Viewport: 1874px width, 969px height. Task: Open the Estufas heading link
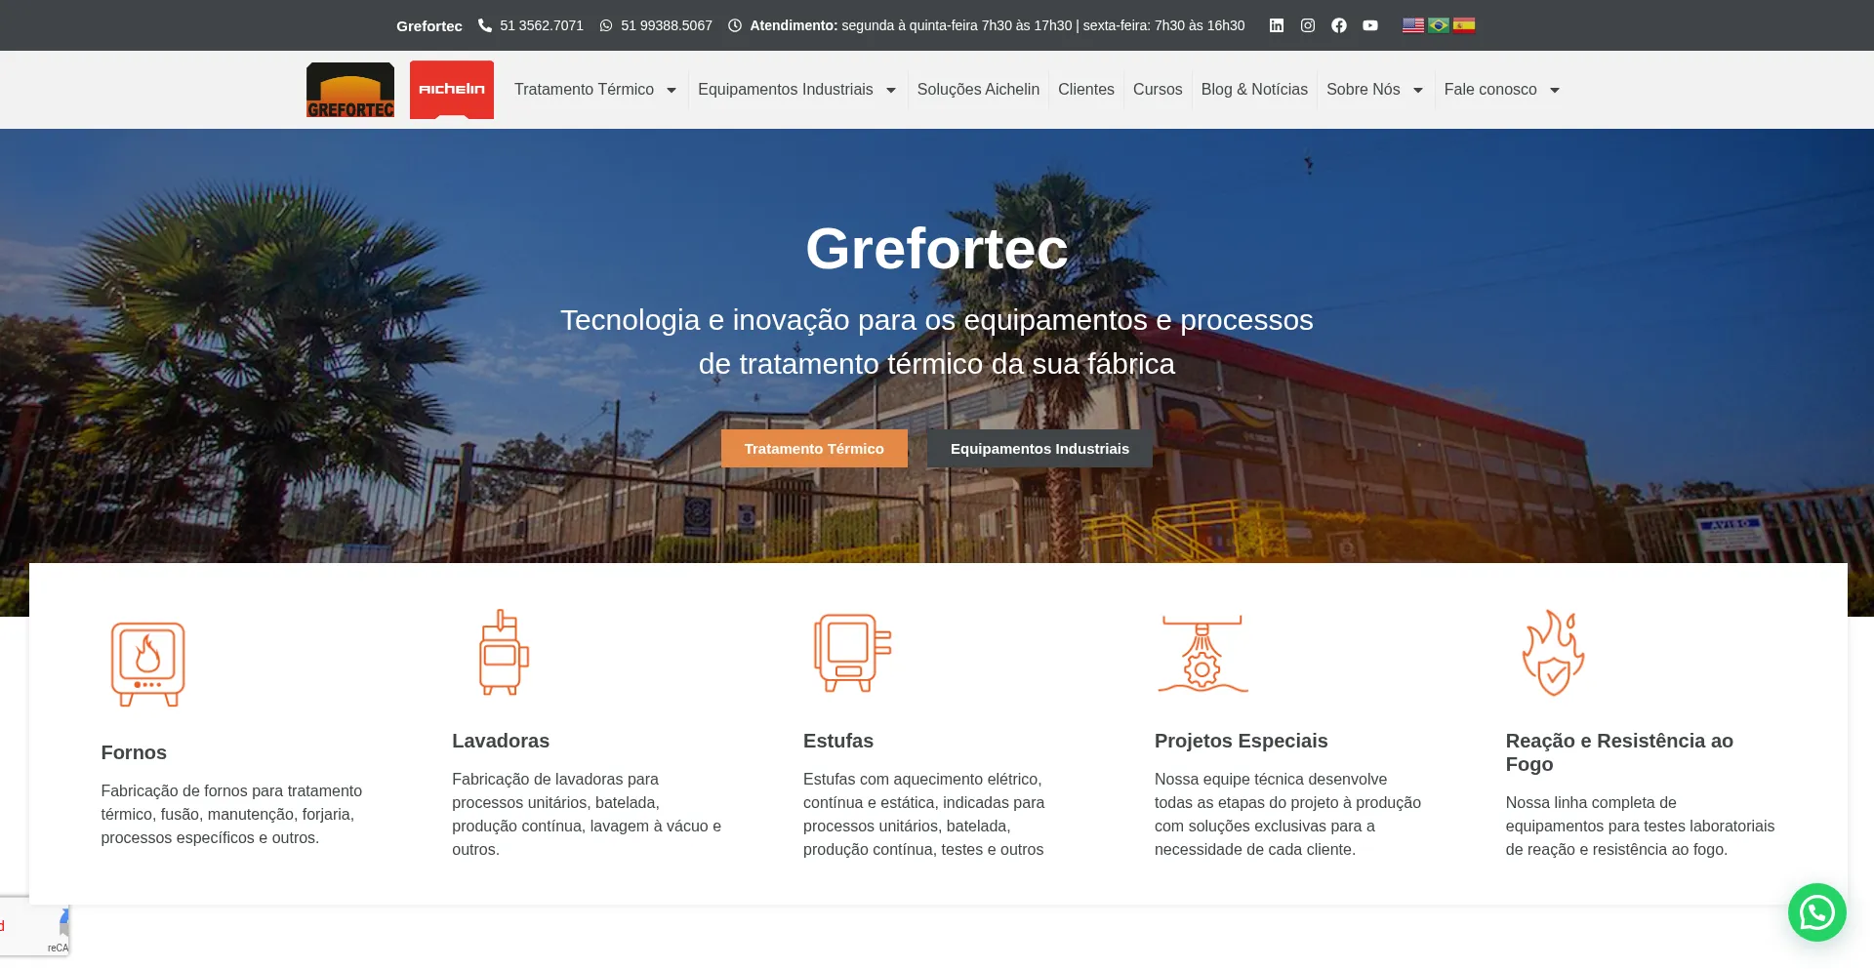pyautogui.click(x=838, y=741)
